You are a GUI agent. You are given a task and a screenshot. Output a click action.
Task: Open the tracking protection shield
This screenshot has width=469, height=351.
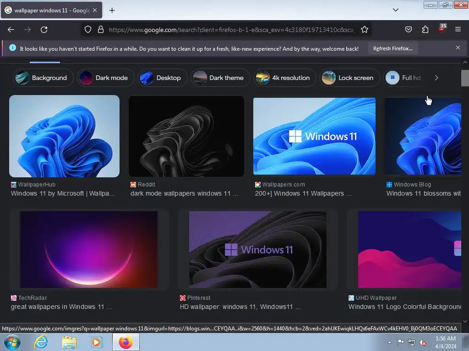click(x=87, y=30)
